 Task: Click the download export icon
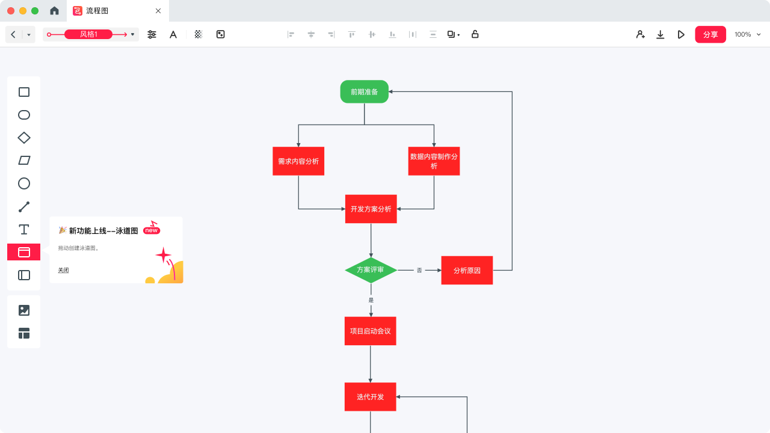click(660, 35)
